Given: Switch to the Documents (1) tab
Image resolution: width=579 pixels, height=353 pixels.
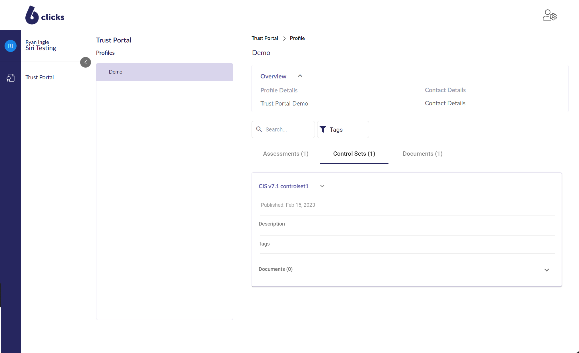Looking at the screenshot, I should [423, 154].
